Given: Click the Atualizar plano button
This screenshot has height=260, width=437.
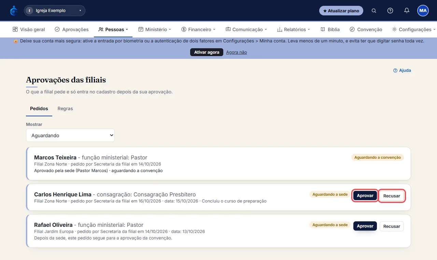Looking at the screenshot, I should point(341,11).
